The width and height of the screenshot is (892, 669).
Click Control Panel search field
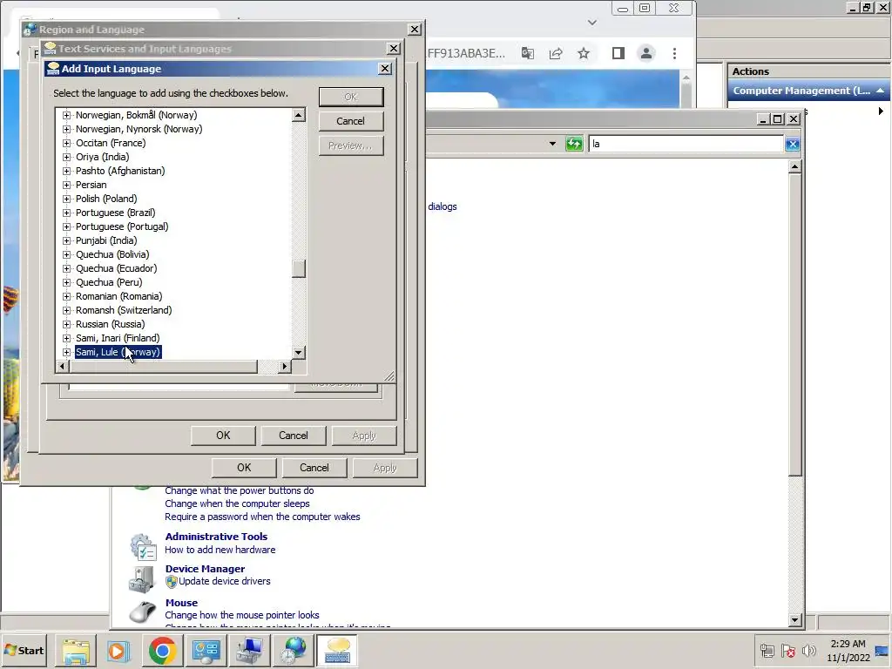click(686, 144)
